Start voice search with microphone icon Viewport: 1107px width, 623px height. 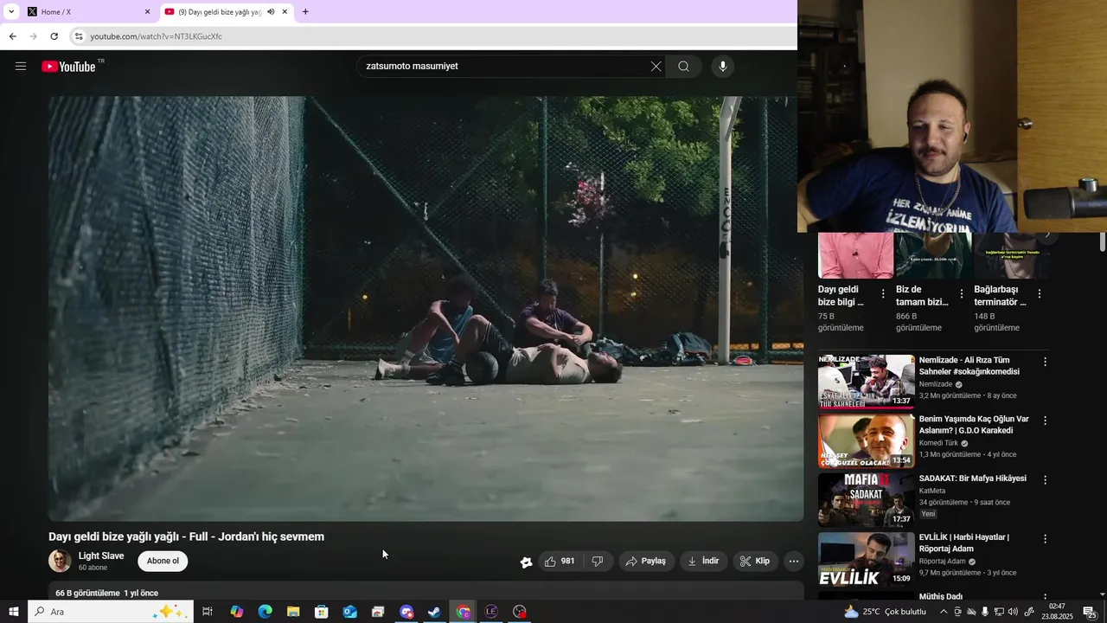723,67
